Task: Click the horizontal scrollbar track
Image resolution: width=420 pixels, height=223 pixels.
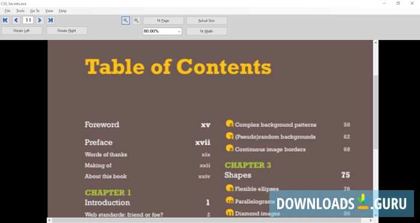Action: 210,221
